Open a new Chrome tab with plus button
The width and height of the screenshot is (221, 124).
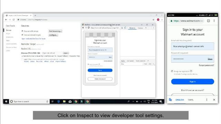[35, 15]
